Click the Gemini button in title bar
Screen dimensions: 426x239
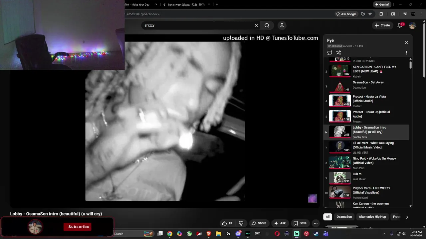coord(382,5)
